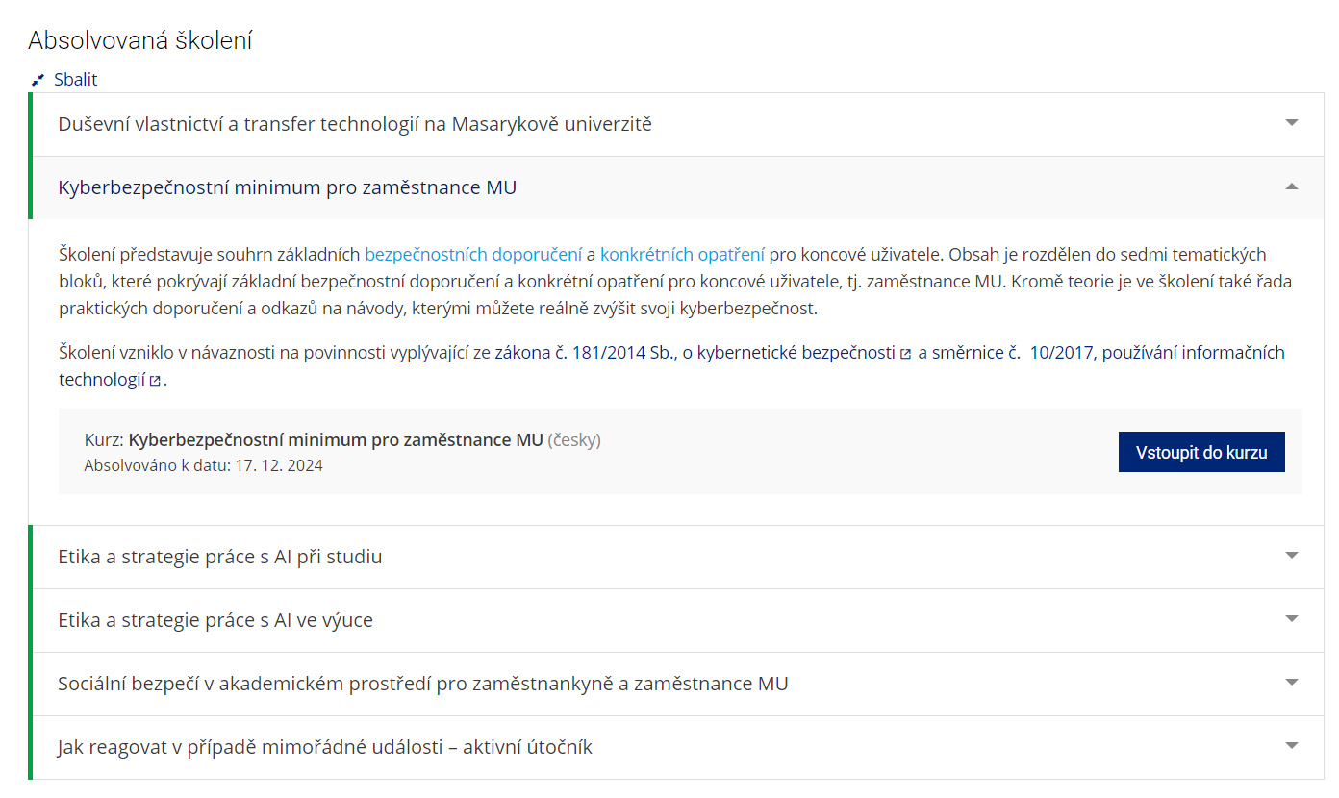The image size is (1339, 798).
Task: Expand Etika a strategie AI při studiu arrow
Action: (x=1292, y=556)
